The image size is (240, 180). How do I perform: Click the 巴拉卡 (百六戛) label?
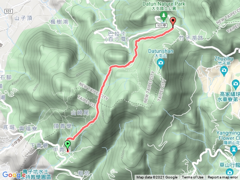coord(117,36)
